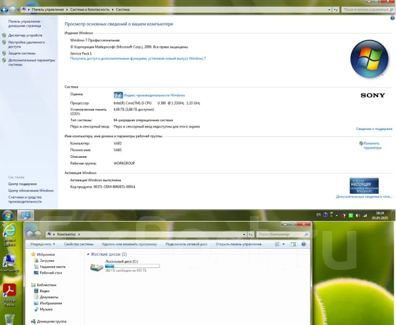Screen dimensions: 396x325
Task: Click 'Изменить параметры' for computer name
Action: pyautogui.click(x=372, y=145)
